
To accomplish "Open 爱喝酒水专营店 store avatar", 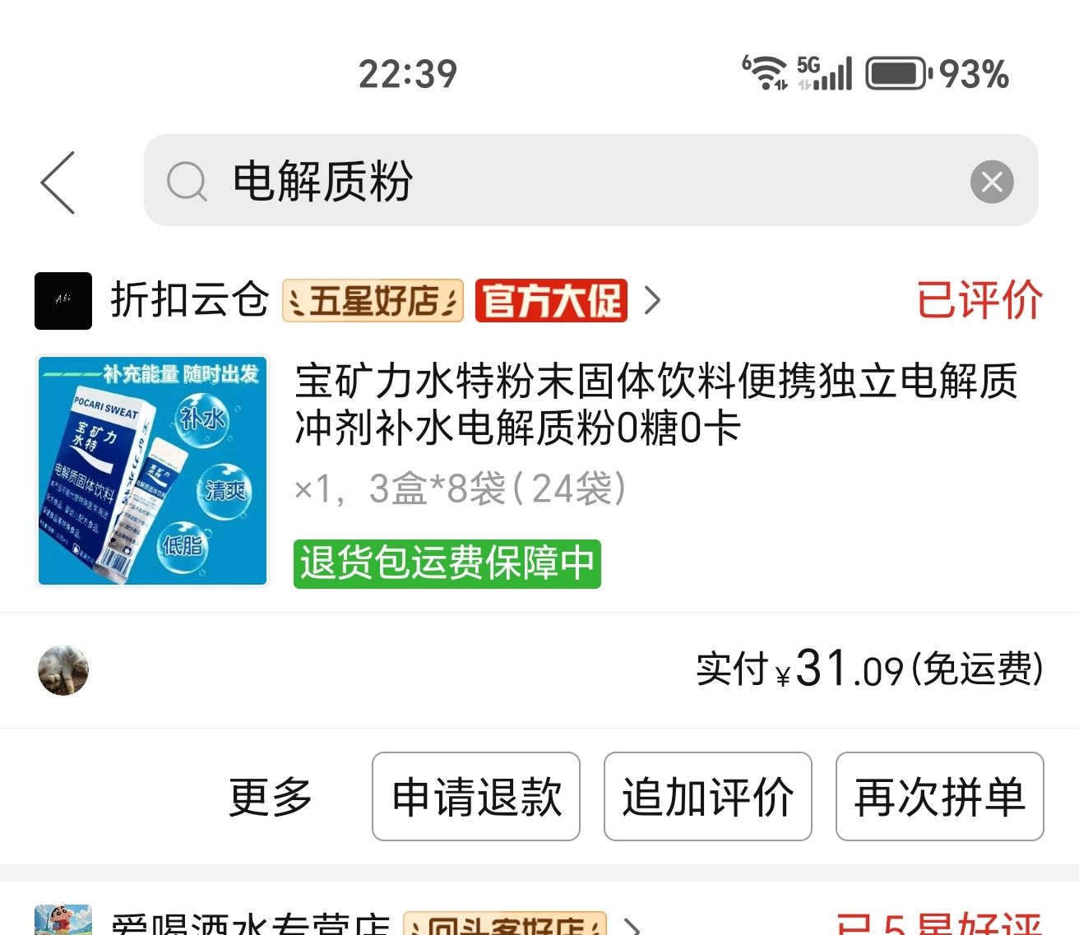I will (x=63, y=920).
